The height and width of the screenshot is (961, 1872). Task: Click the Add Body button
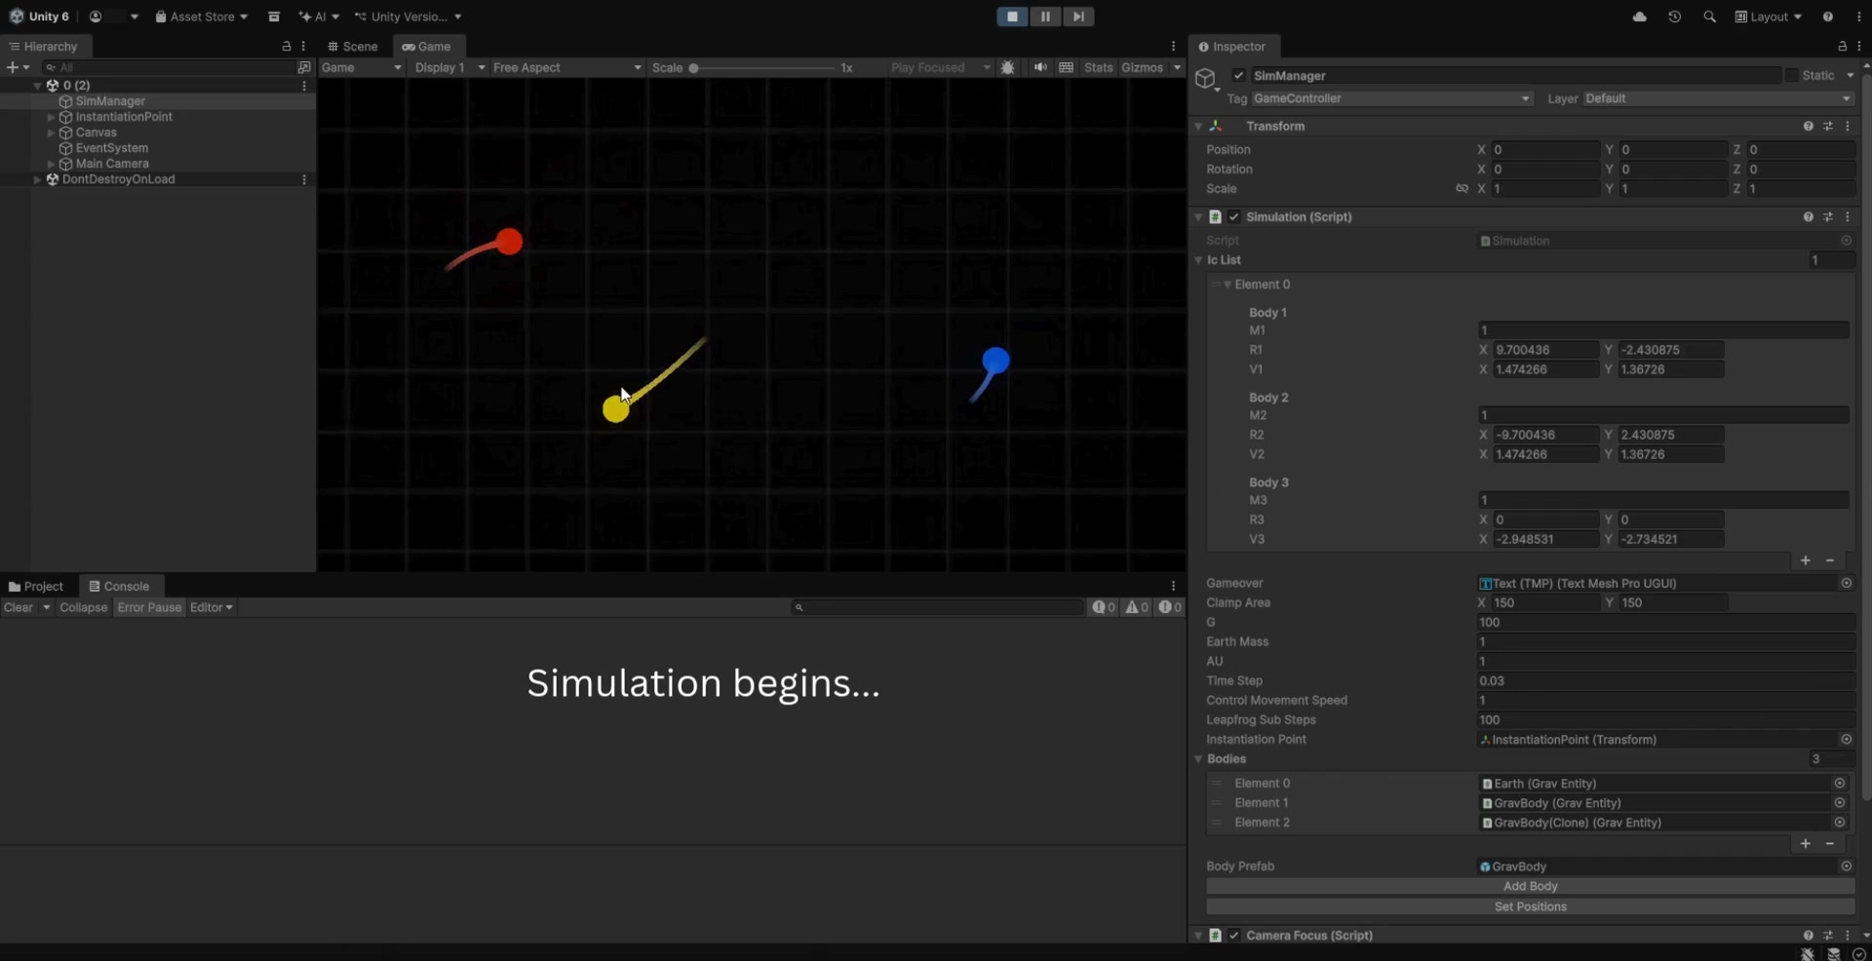1530,886
